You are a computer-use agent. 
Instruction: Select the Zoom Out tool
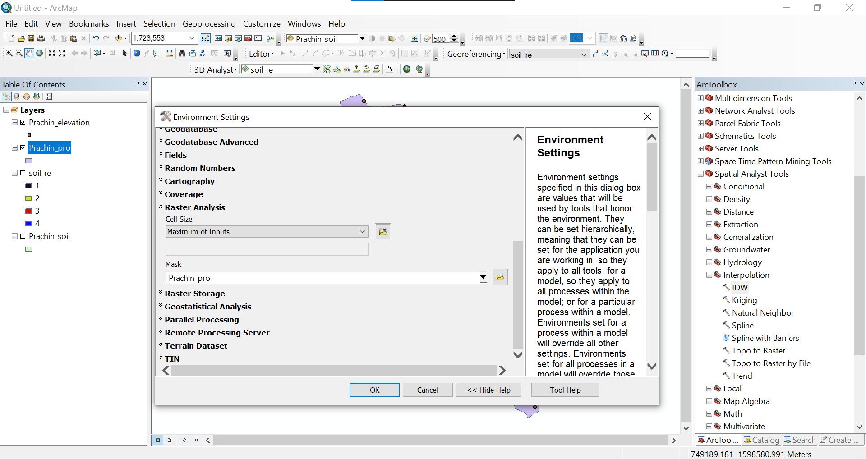[19, 53]
